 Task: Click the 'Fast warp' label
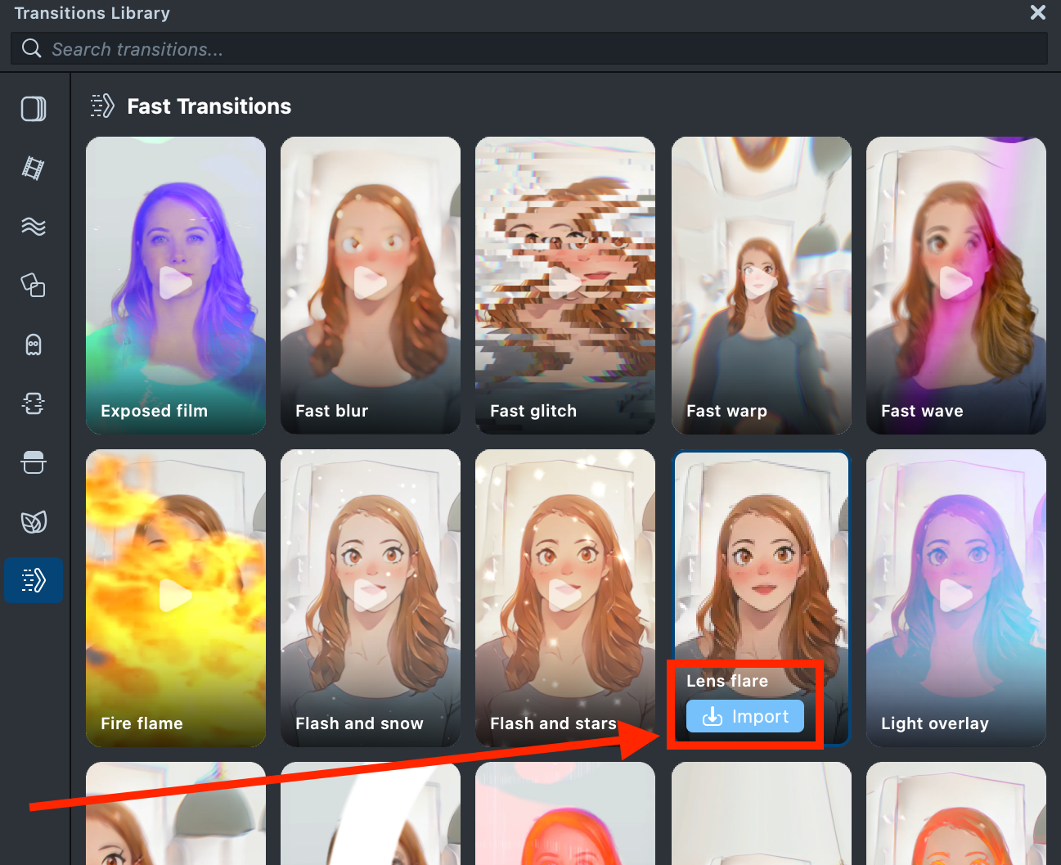(726, 411)
